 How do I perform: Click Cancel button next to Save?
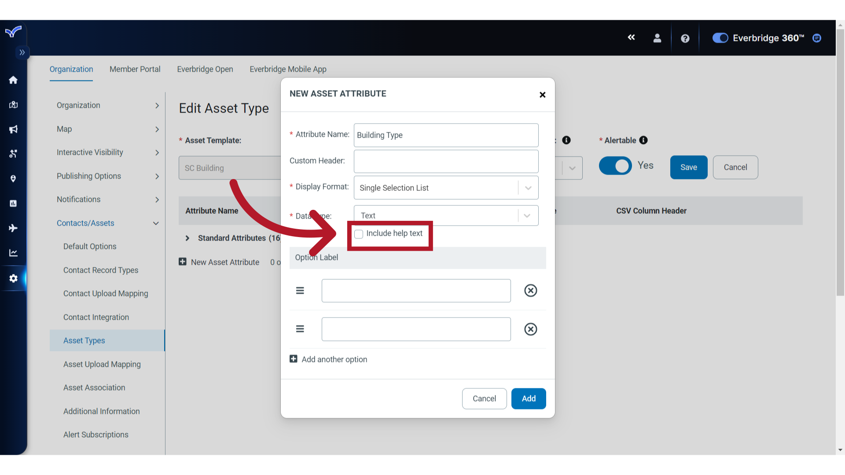click(x=735, y=167)
